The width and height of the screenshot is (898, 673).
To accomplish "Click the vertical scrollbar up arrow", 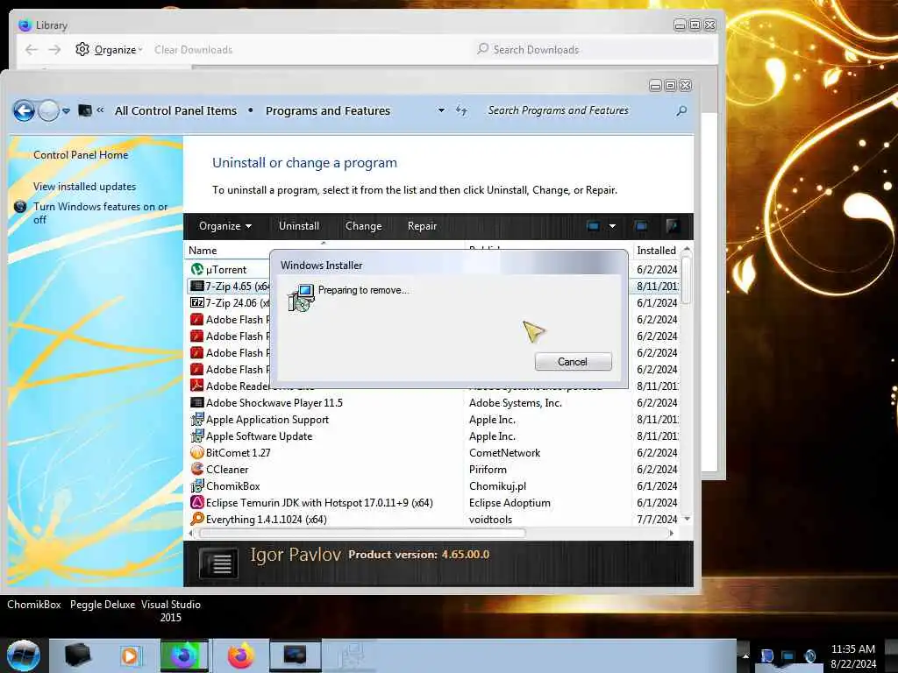I will (x=688, y=250).
